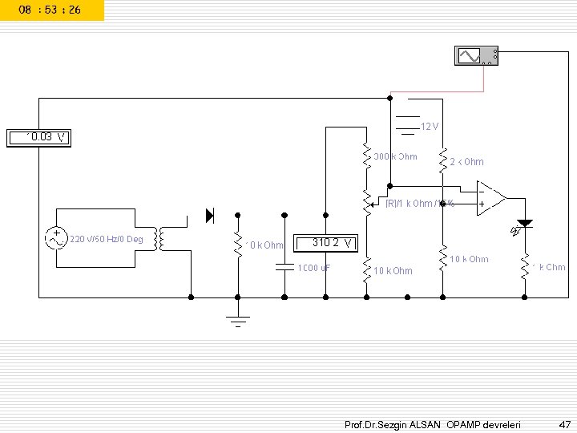This screenshot has width=577, height=433.
Task: Click the voltmeter reading 310.2 V
Action: pos(325,243)
